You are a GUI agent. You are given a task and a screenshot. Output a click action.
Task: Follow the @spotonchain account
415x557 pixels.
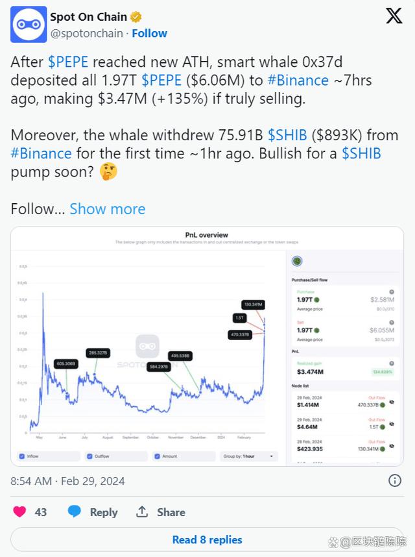coord(149,33)
